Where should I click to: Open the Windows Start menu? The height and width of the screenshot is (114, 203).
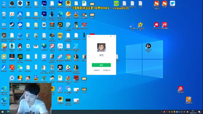3,112
